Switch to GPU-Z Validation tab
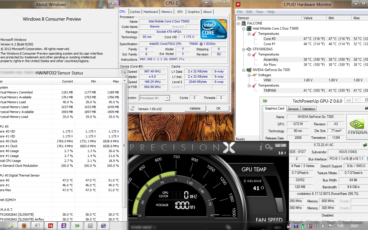 click(309, 109)
